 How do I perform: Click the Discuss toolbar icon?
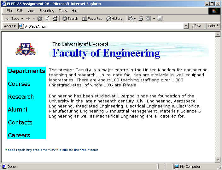[160, 19]
